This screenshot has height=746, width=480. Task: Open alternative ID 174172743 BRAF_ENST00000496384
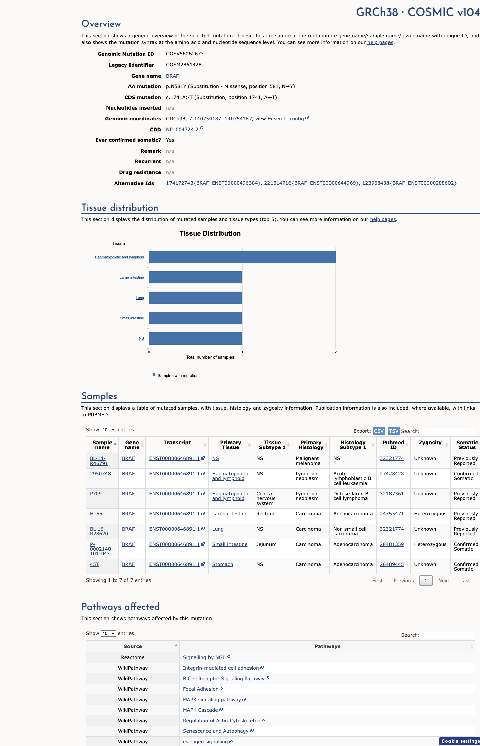point(214,183)
